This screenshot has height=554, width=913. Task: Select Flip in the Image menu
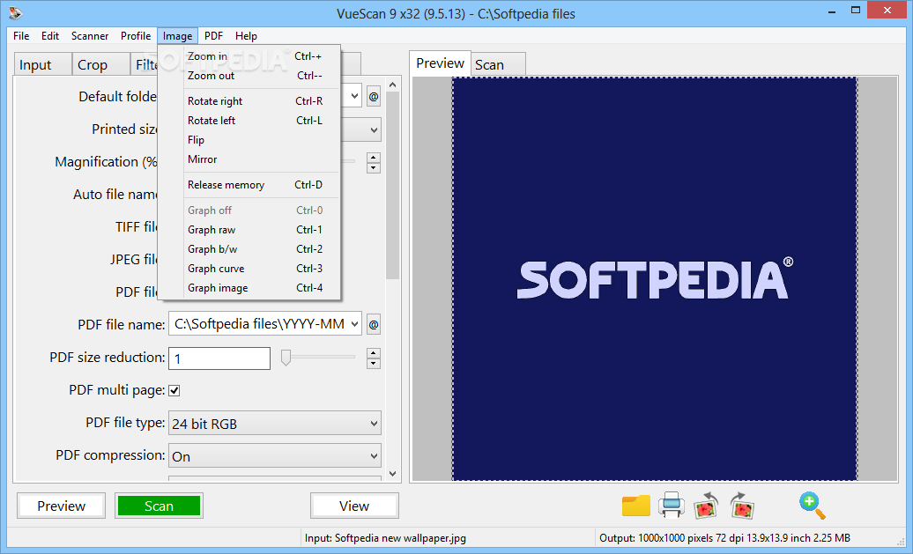pyautogui.click(x=249, y=140)
